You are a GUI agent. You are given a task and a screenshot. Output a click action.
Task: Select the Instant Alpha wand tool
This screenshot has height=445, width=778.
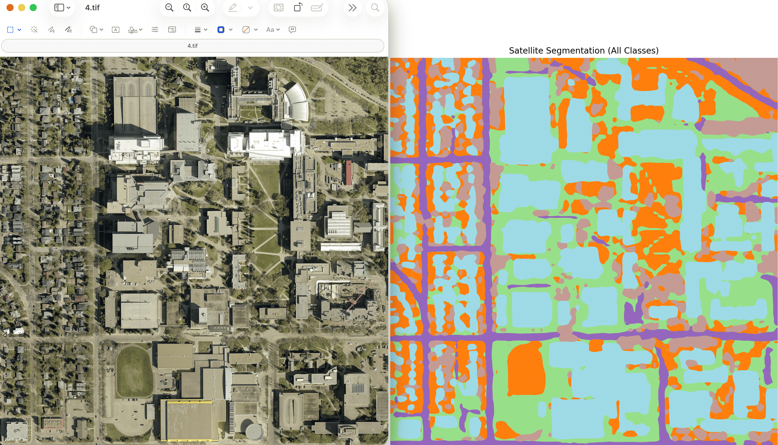pos(34,30)
